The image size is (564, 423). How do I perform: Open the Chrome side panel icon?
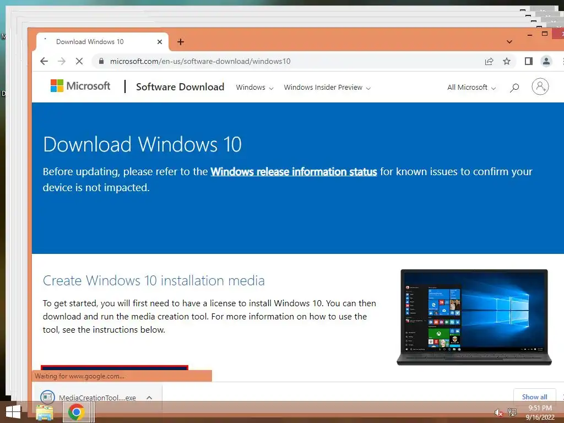[528, 61]
